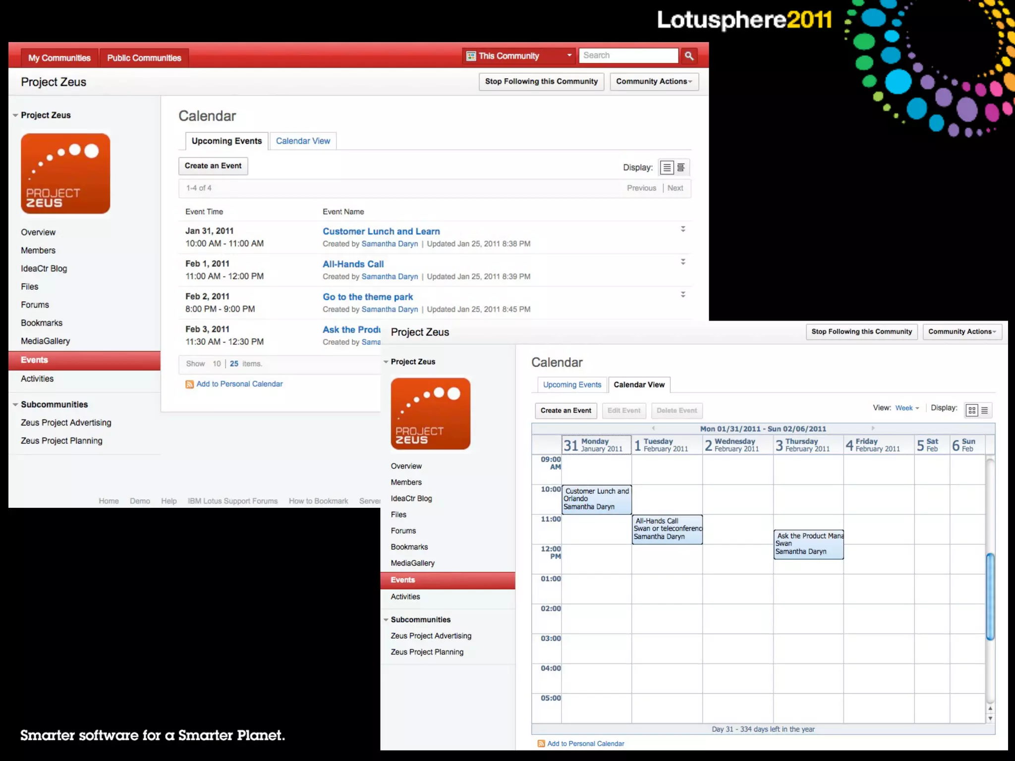Click the Project Zeus logo in left sidebar
The height and width of the screenshot is (761, 1015).
[65, 173]
